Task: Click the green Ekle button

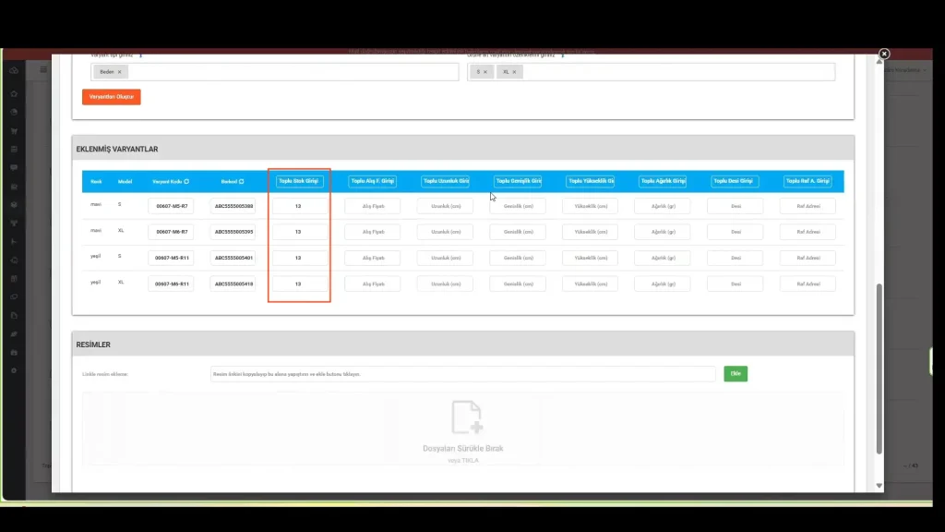Action: [735, 374]
